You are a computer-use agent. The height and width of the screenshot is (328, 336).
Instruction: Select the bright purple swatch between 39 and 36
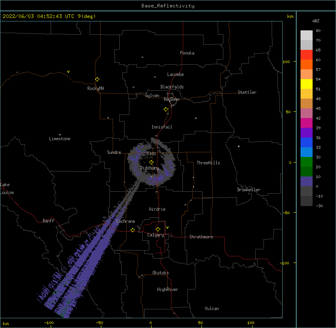tap(306, 133)
